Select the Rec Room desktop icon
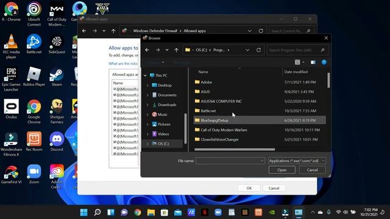This screenshot has width=390, height=219. (x=34, y=142)
